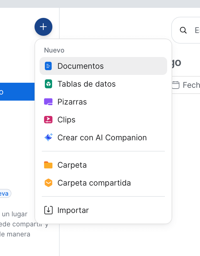Choose Crear con AI Companion
The image size is (200, 256).
coord(102,138)
